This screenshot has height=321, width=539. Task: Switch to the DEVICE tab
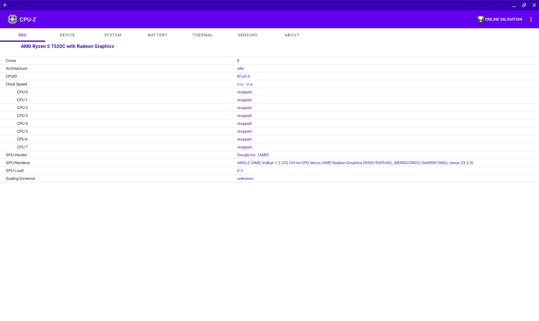[x=67, y=35]
